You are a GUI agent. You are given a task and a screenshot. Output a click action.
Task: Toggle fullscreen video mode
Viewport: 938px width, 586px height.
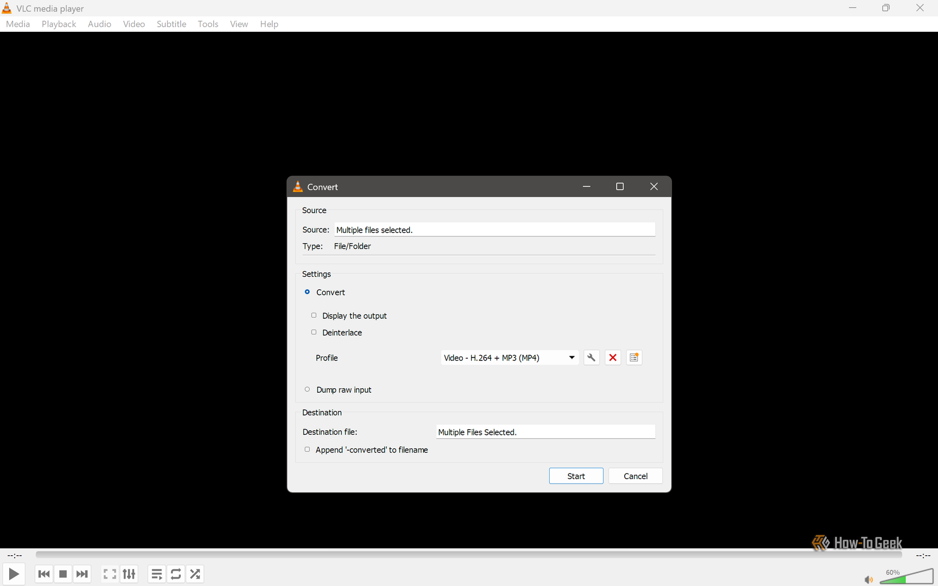(110, 574)
